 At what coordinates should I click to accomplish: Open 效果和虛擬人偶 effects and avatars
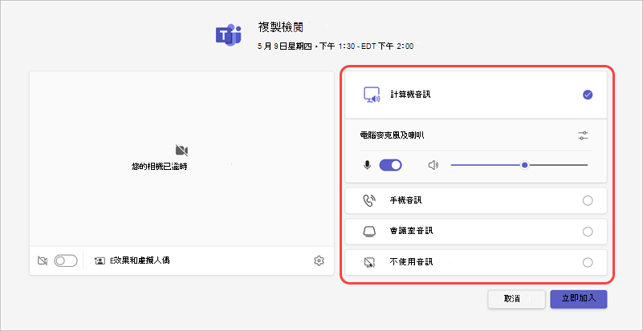tap(140, 260)
